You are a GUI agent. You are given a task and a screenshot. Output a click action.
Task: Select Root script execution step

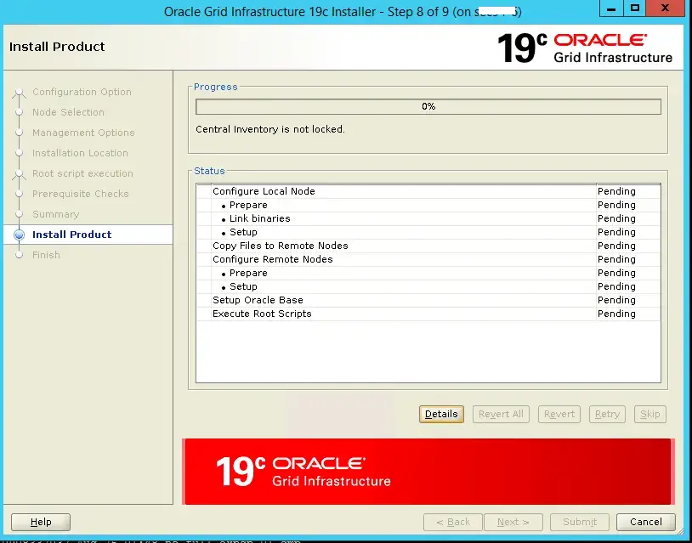coord(82,173)
